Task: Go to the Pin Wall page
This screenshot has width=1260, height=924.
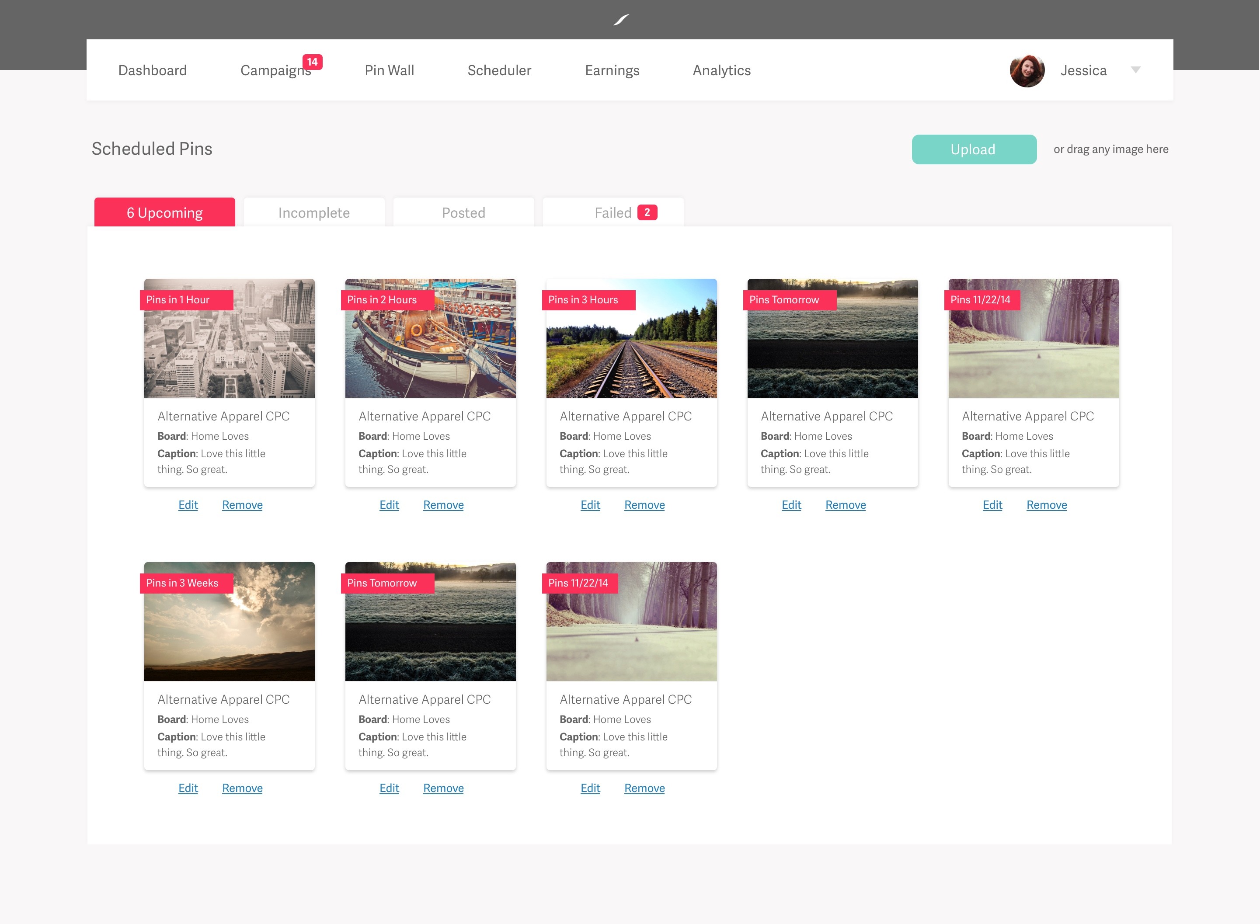Action: click(x=389, y=70)
